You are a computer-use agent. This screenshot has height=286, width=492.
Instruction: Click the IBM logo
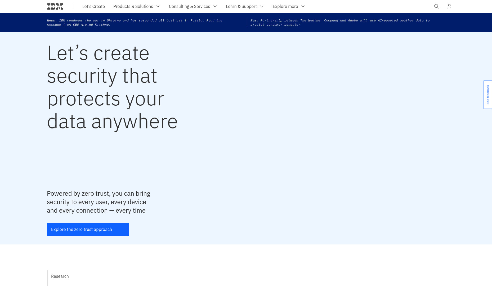(55, 6)
